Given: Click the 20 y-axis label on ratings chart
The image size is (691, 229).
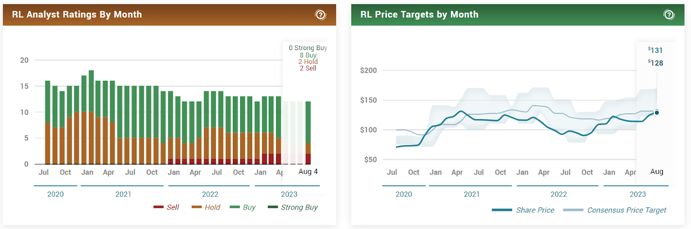Looking at the screenshot, I should pos(24,60).
